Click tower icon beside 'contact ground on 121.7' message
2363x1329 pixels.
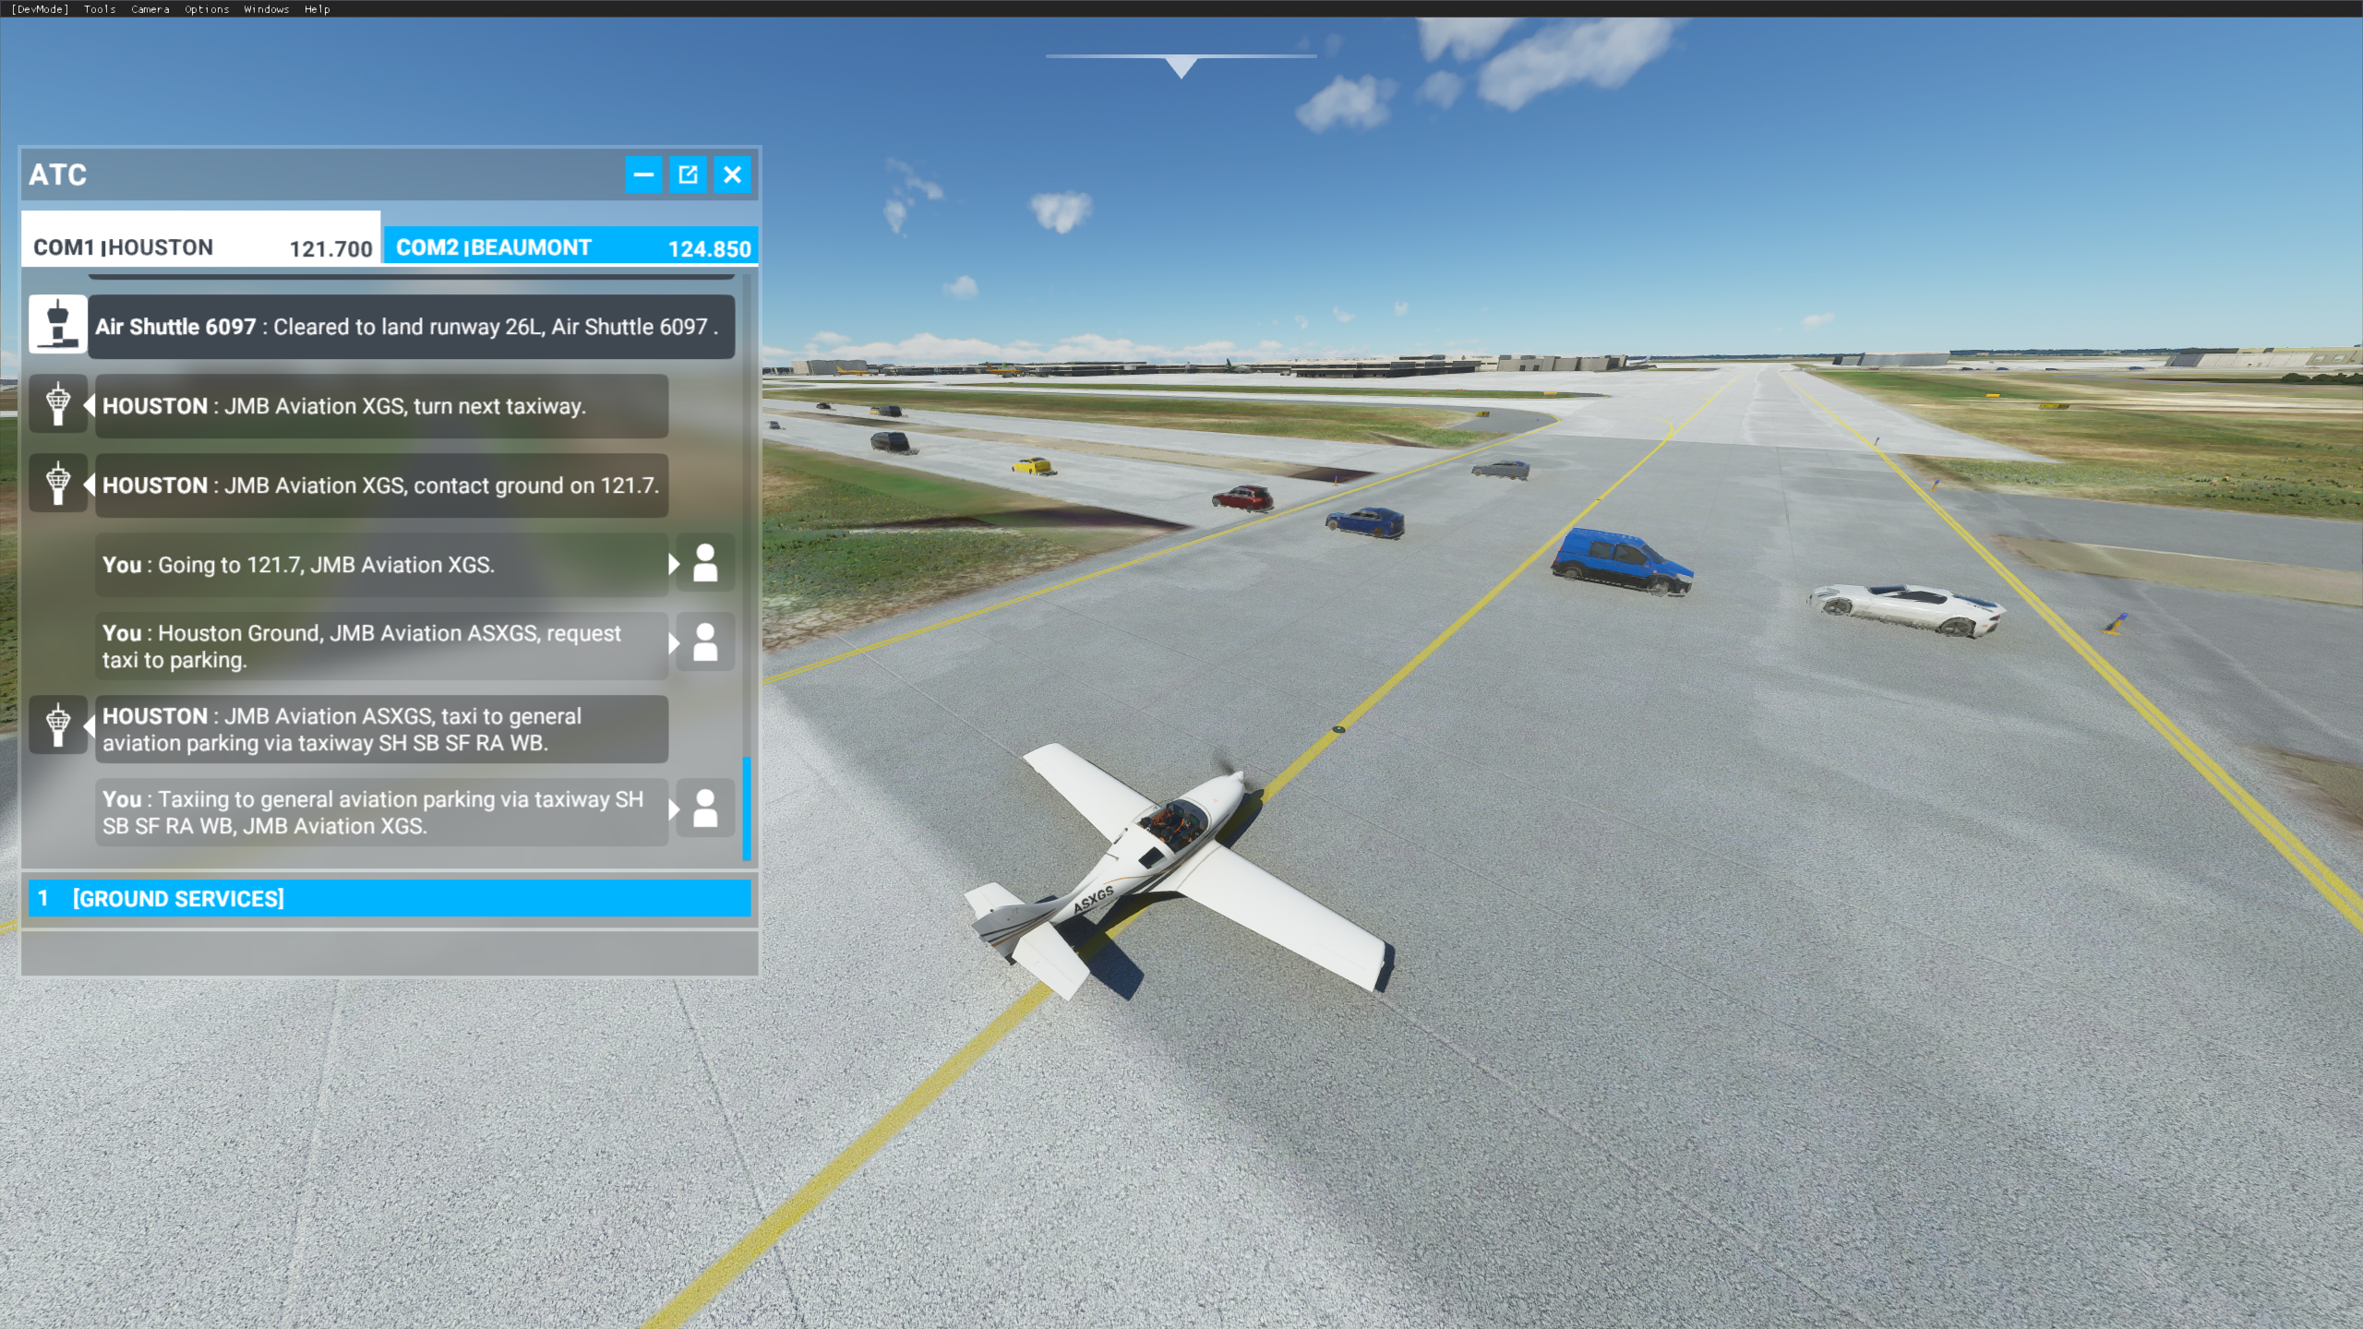(57, 484)
